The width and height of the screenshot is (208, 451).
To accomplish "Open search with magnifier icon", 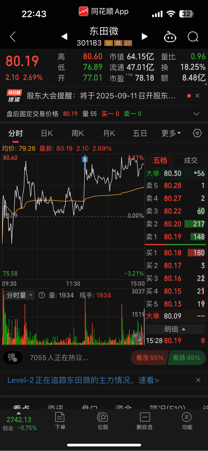I will pyautogui.click(x=193, y=37).
